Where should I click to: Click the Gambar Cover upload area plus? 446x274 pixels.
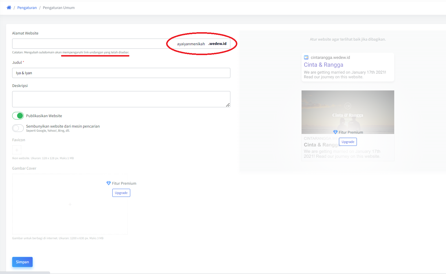point(70,204)
